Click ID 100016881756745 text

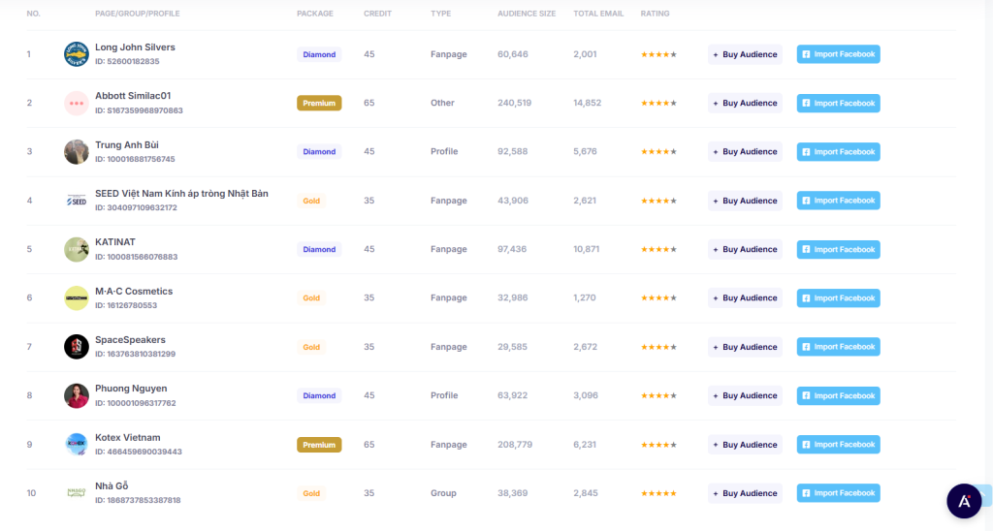135,160
